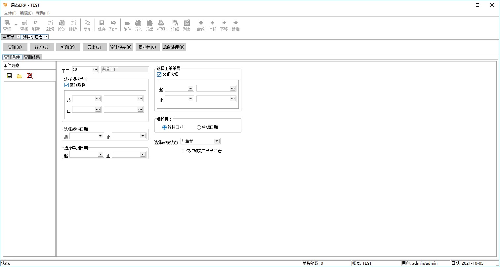Open the 选择领料日期 start date dropdown
This screenshot has width=500, height=267.
[x=100, y=136]
